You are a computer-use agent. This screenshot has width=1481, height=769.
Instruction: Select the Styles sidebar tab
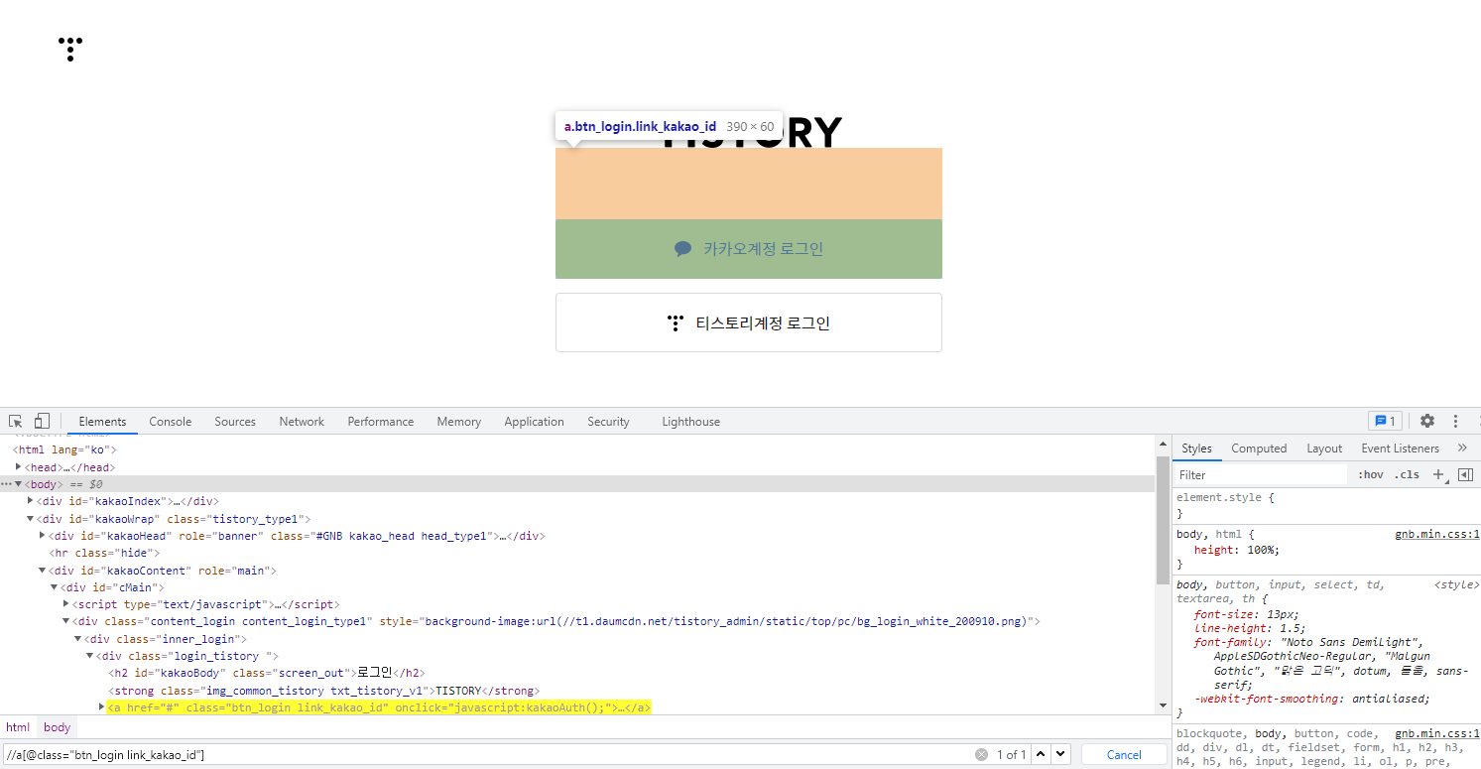pyautogui.click(x=1197, y=448)
